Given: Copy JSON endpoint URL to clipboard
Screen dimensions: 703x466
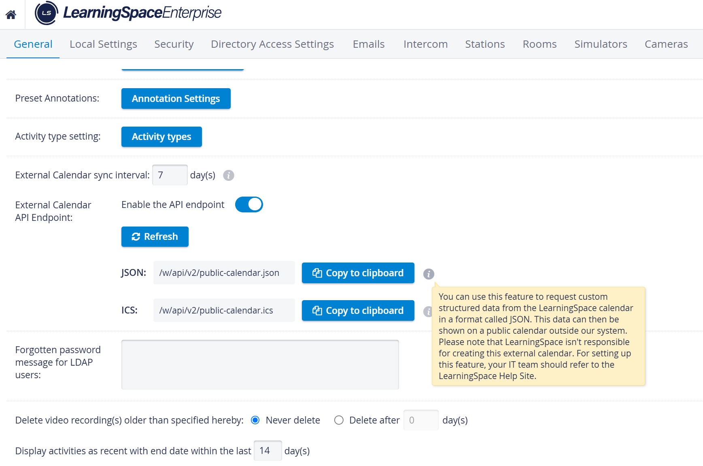Looking at the screenshot, I should pos(358,273).
